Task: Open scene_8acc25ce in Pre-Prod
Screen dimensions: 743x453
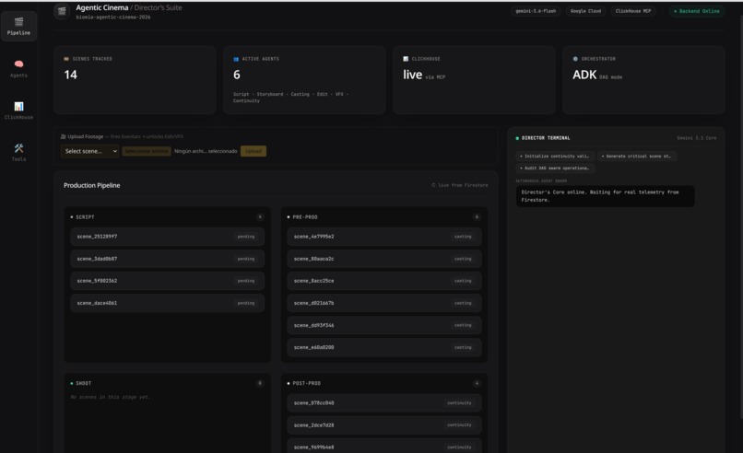Action: click(384, 281)
